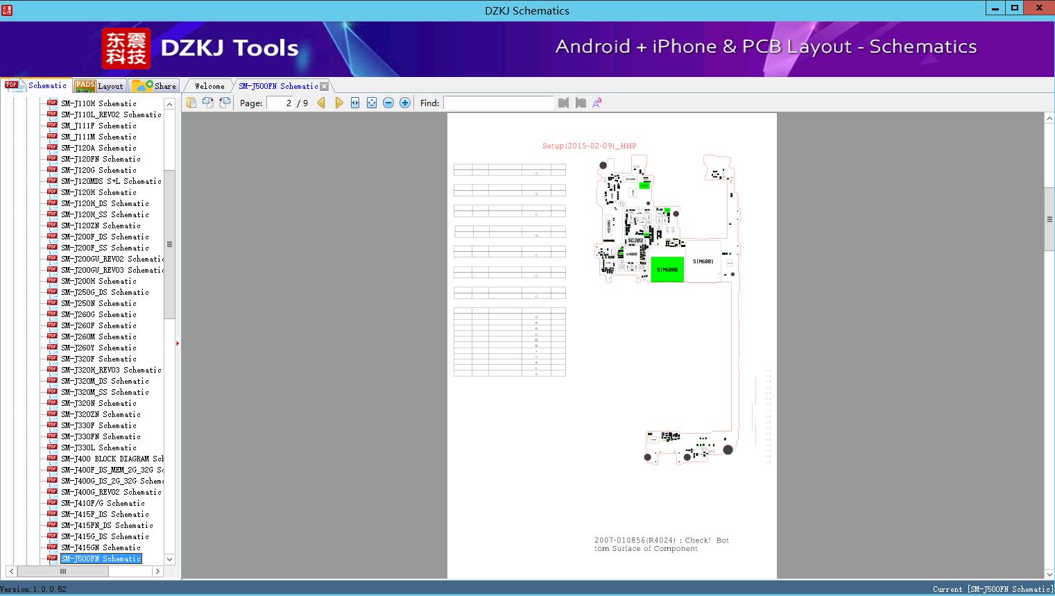The width and height of the screenshot is (1055, 596).
Task: Click the Find text input field
Action: pos(498,103)
